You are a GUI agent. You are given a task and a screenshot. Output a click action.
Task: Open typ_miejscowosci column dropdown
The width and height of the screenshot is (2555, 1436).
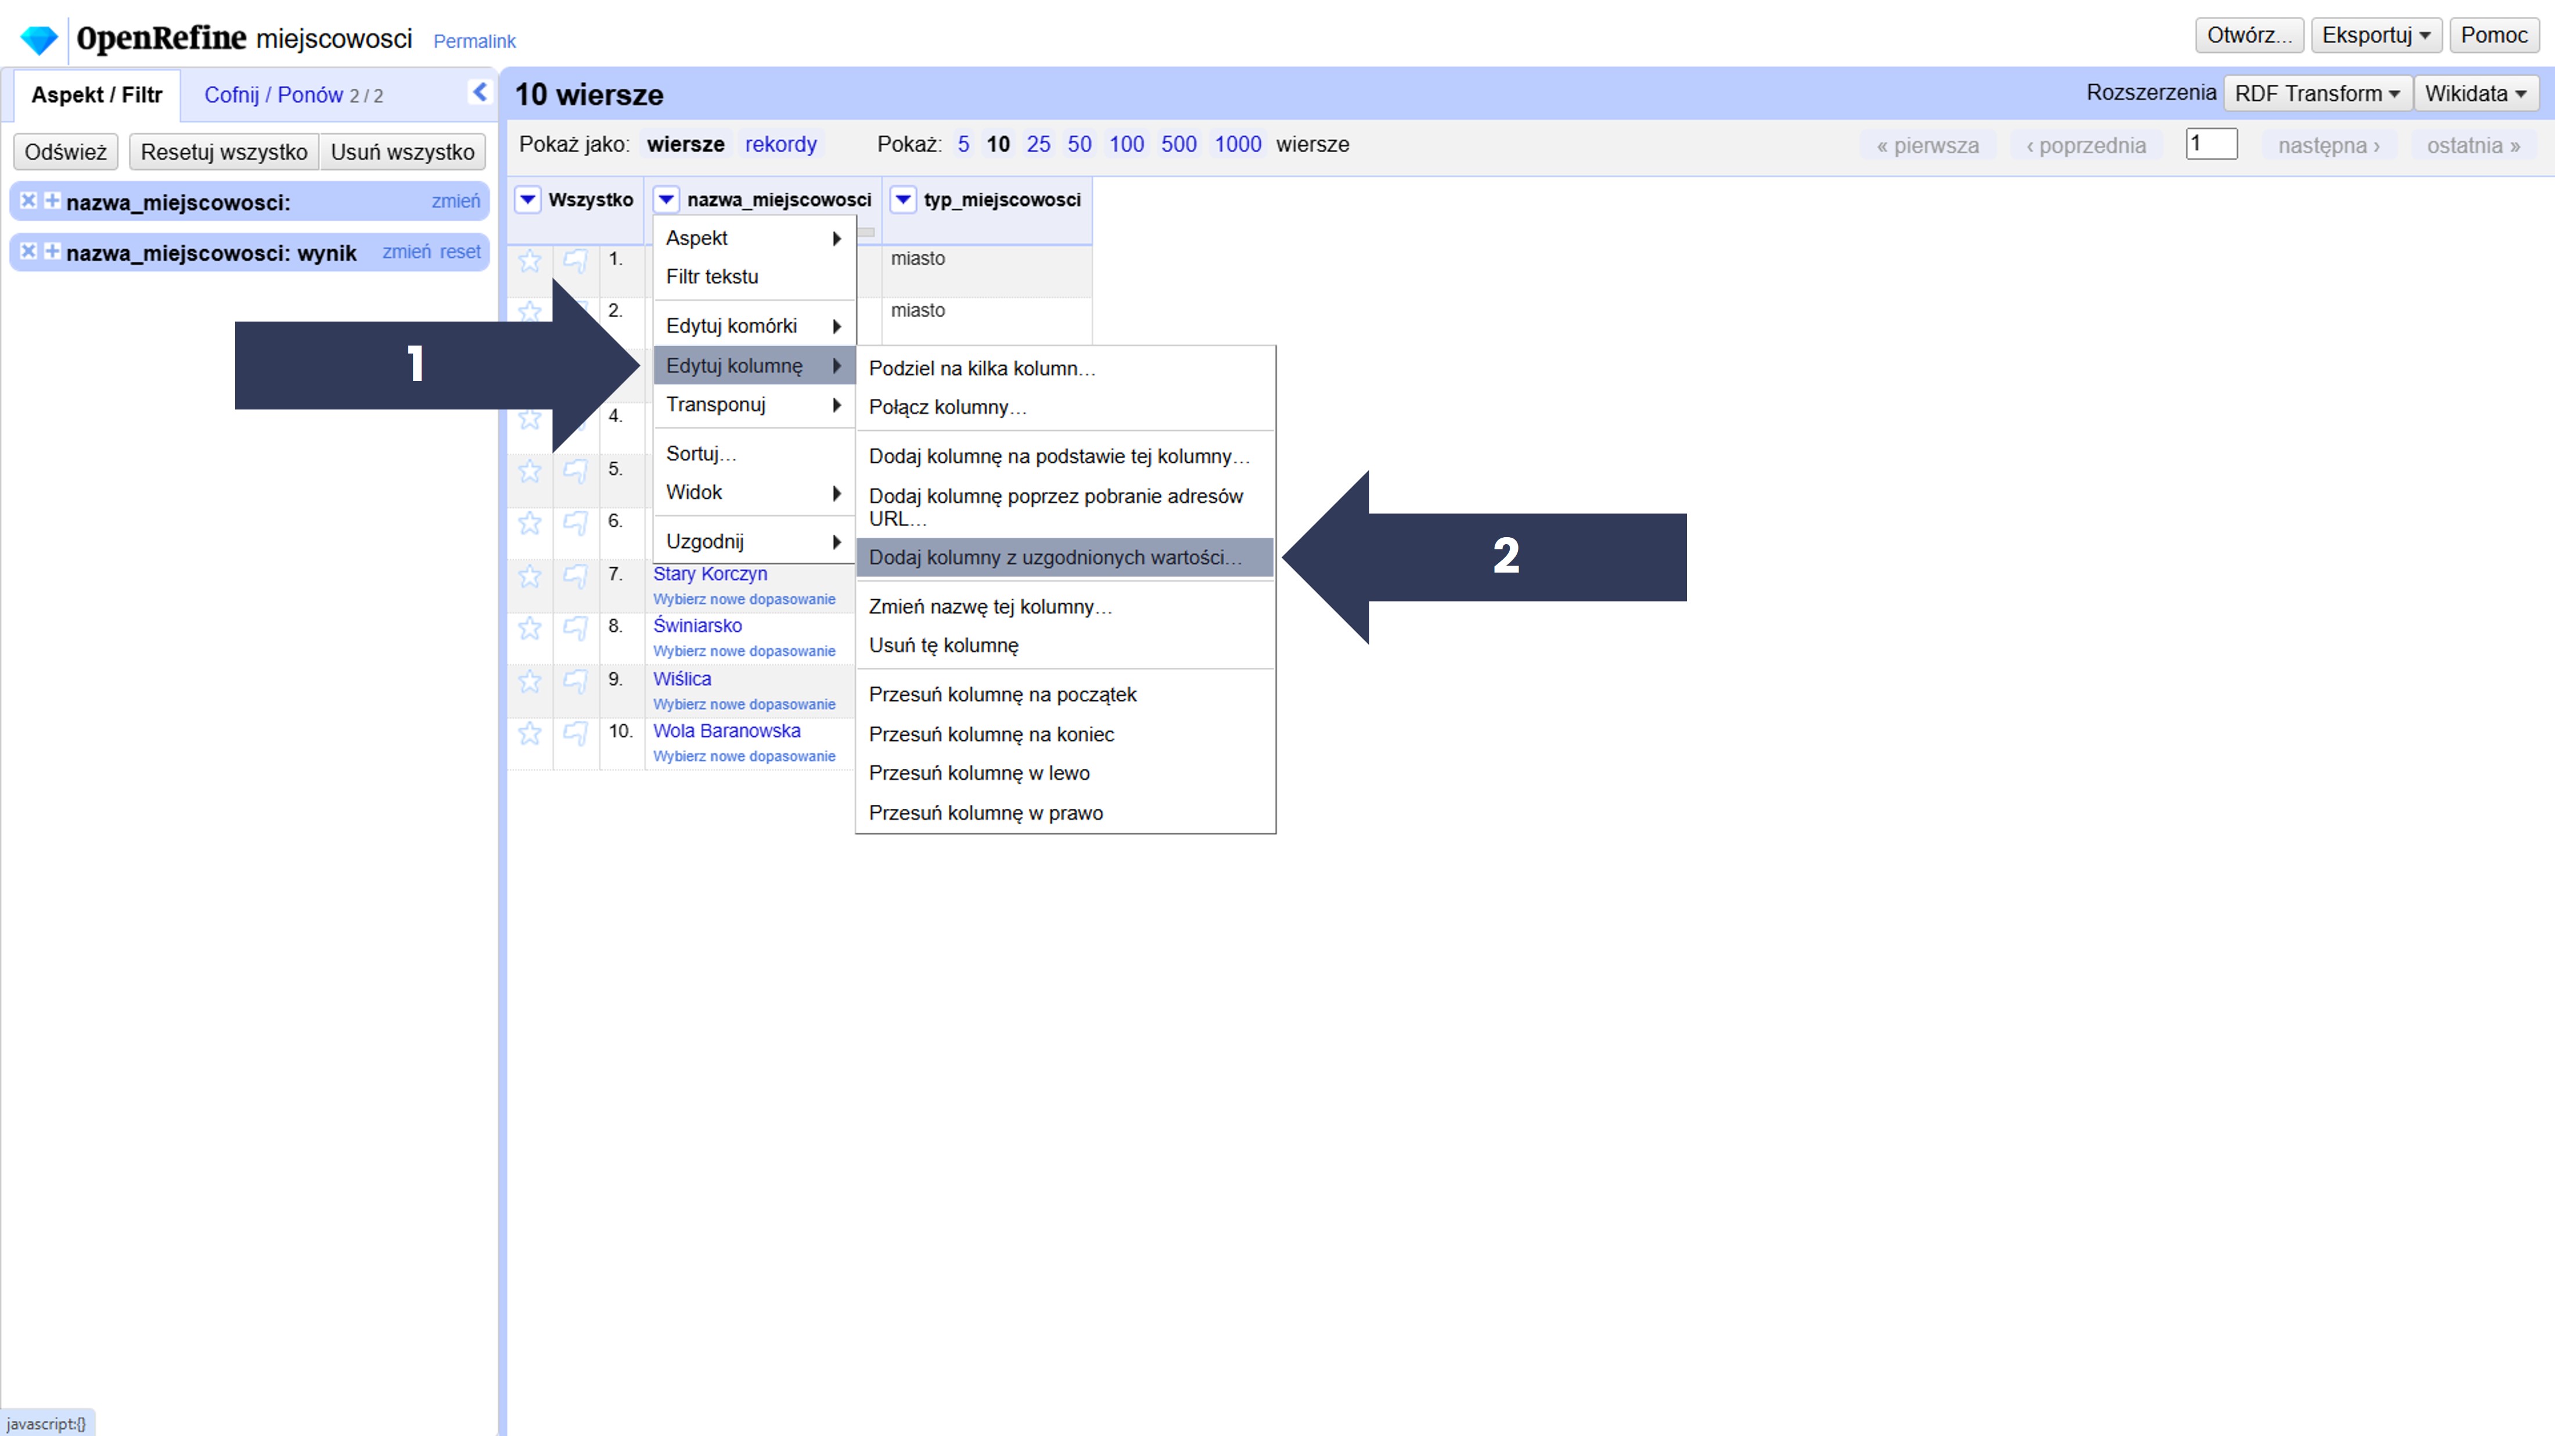[902, 199]
